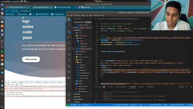Click the DevTools console eye live-expression icon

[16, 84]
